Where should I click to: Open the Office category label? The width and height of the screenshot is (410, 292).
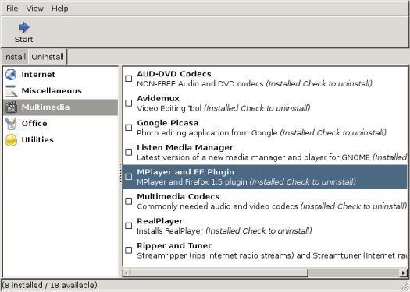[x=34, y=124]
